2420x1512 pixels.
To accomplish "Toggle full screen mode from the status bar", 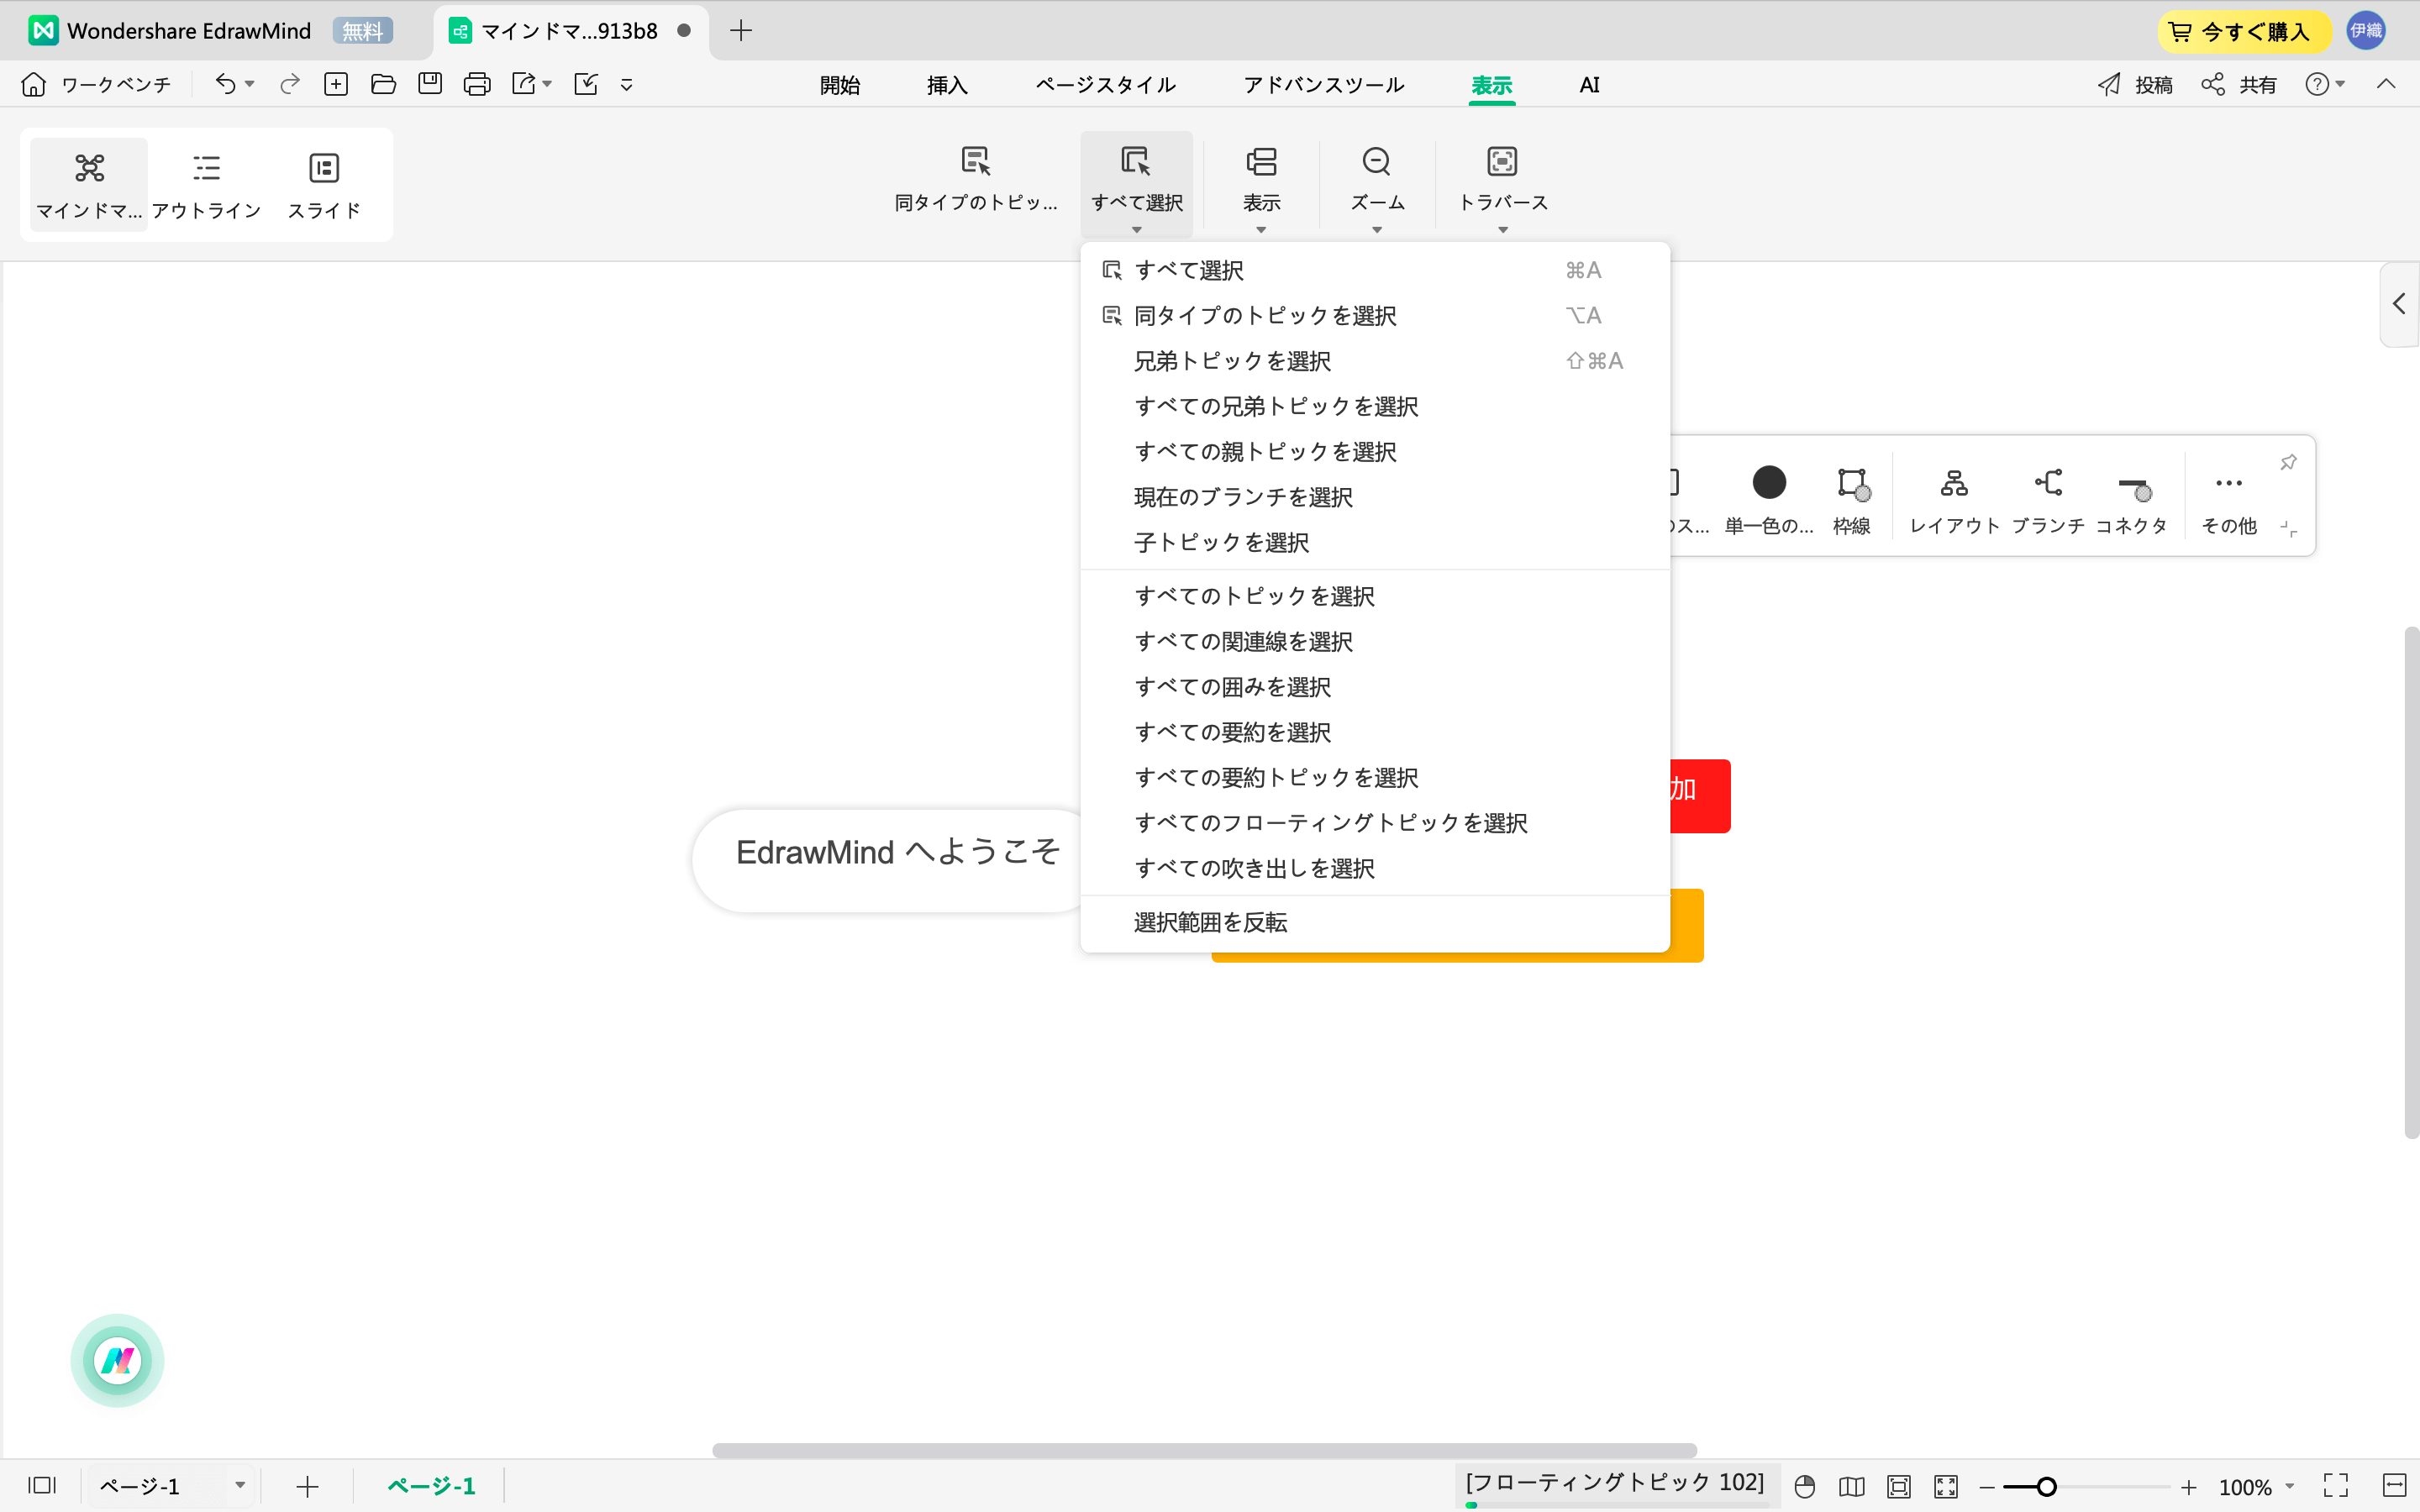I will click(2338, 1485).
